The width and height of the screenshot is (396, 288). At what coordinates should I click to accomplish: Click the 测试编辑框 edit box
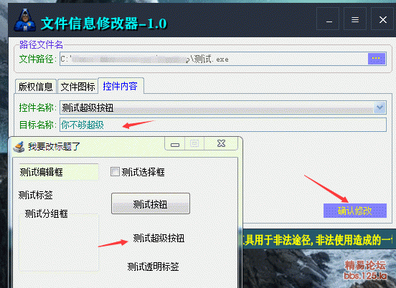pyautogui.click(x=59, y=172)
